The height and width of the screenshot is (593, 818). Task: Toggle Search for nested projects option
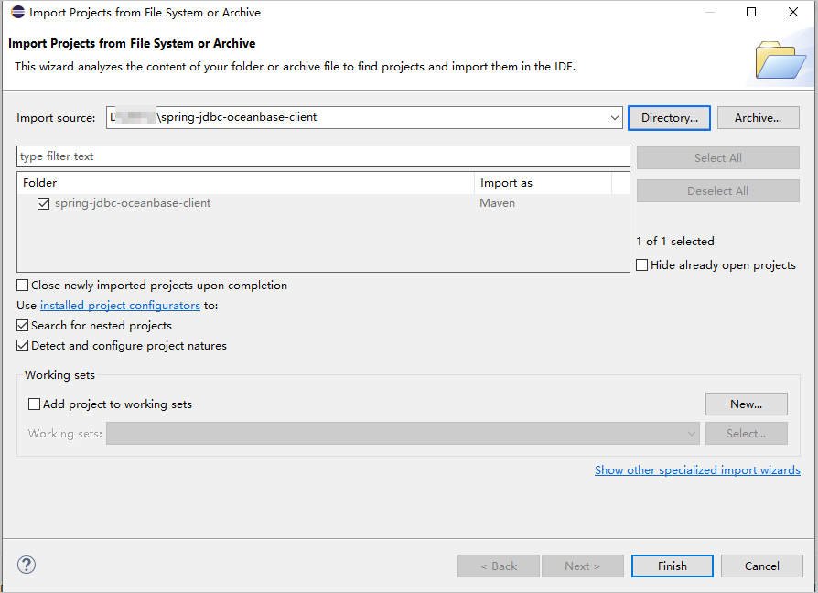[x=23, y=326]
